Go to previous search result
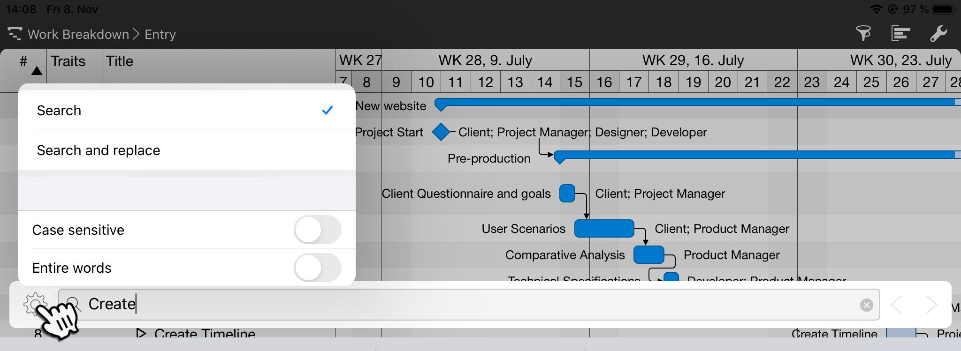Viewport: 961px width, 351px height. pyautogui.click(x=897, y=305)
